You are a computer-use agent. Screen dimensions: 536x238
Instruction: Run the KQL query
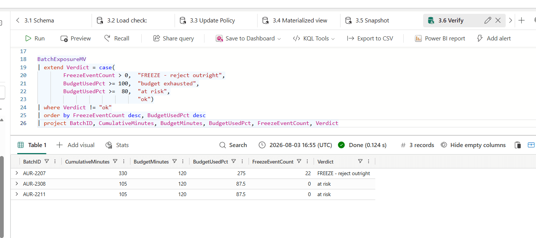click(35, 38)
